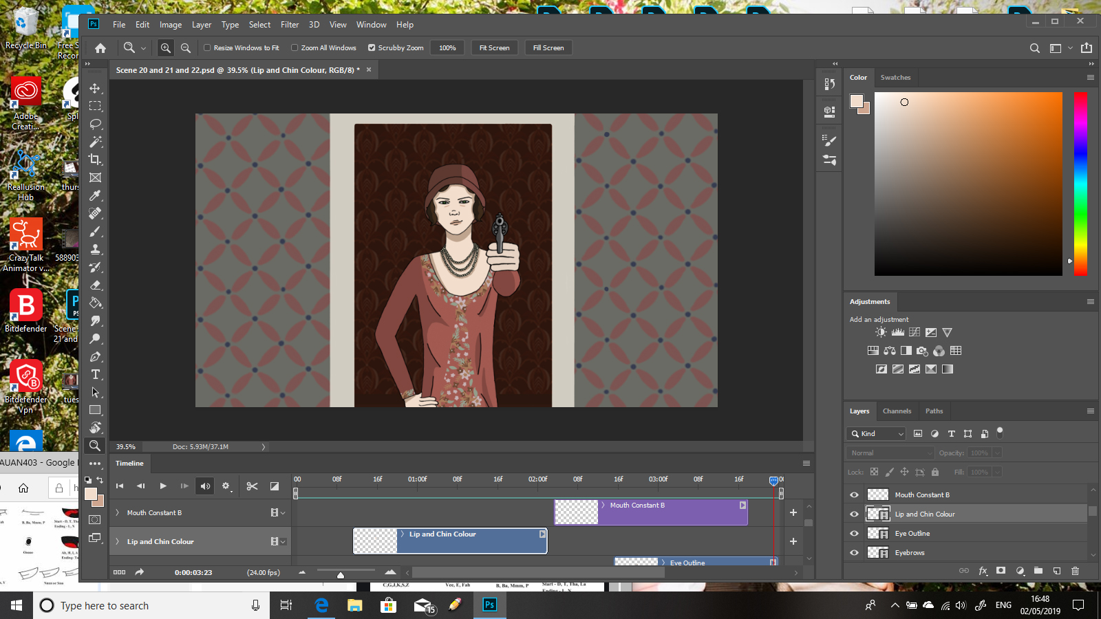The height and width of the screenshot is (619, 1101).
Task: Expand the Mouth Constant B timeline track
Action: 118,512
